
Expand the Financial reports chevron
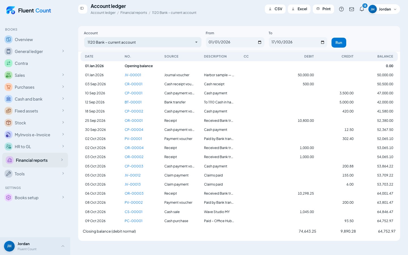[62, 160]
